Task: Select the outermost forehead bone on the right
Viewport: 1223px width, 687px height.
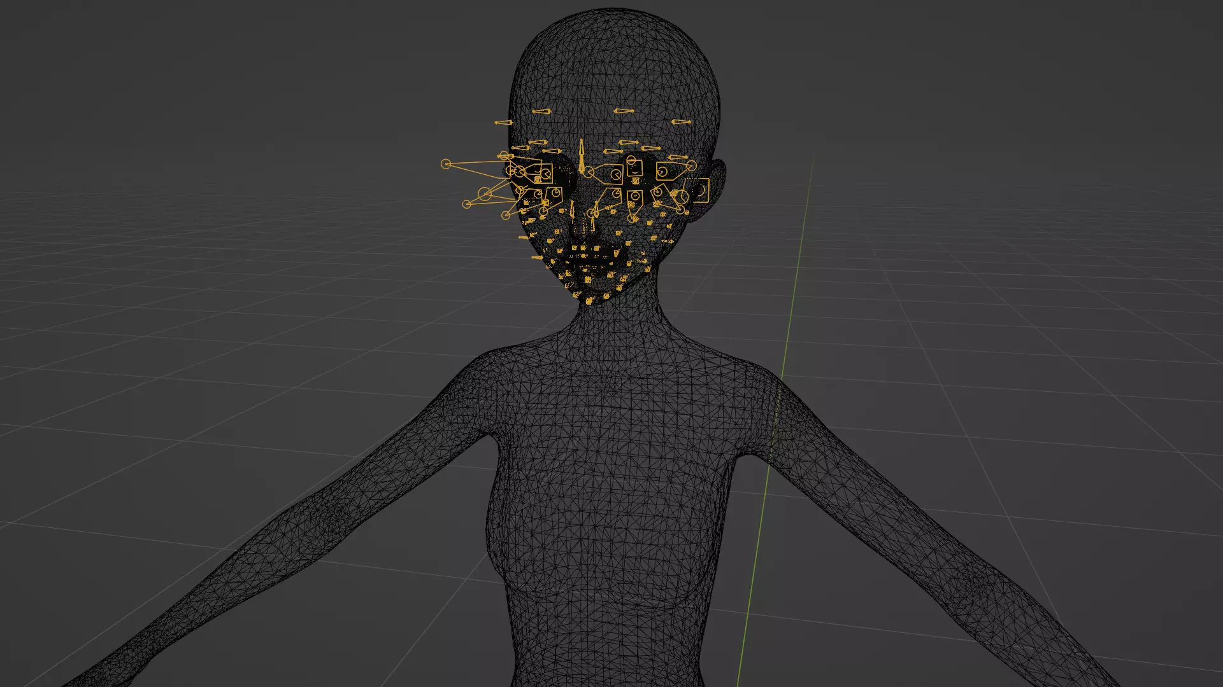Action: click(x=681, y=122)
